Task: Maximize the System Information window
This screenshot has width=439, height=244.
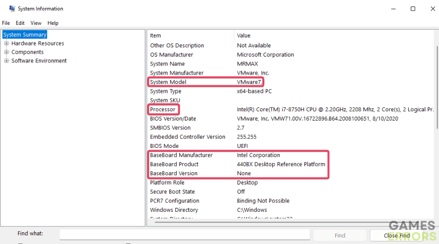Action: 413,9
